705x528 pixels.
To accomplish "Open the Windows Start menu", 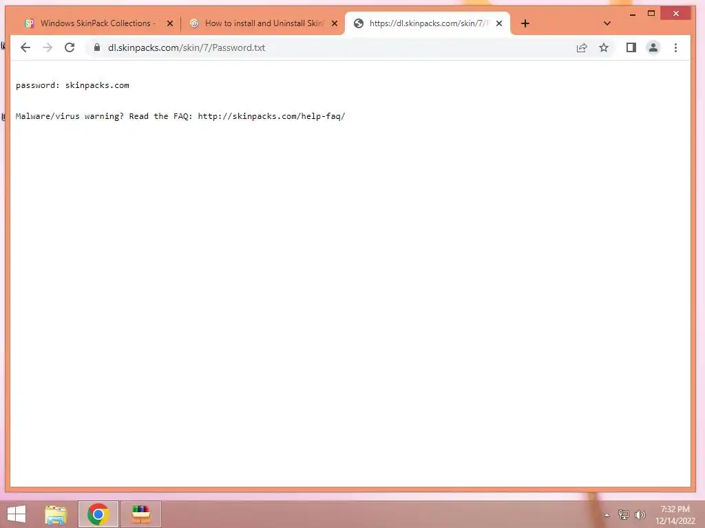I will (x=17, y=514).
